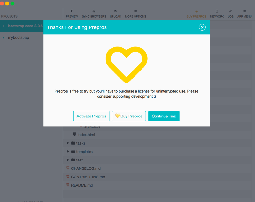Click the PREVIEW toolbar label
This screenshot has height=202, width=255.
click(x=72, y=17)
